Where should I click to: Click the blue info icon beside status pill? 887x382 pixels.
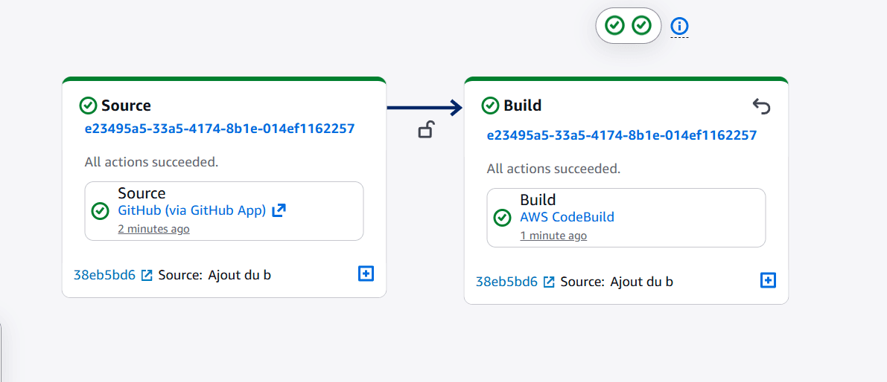679,27
